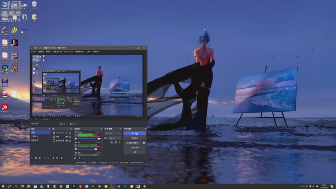Move scene up in Scenes dock
The width and height of the screenshot is (336, 189).
pyautogui.click(x=45, y=158)
